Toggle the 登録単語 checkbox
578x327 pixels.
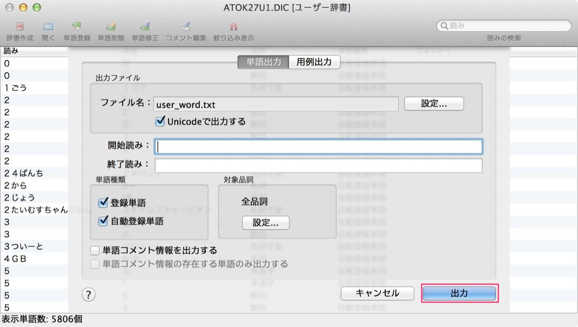point(103,203)
